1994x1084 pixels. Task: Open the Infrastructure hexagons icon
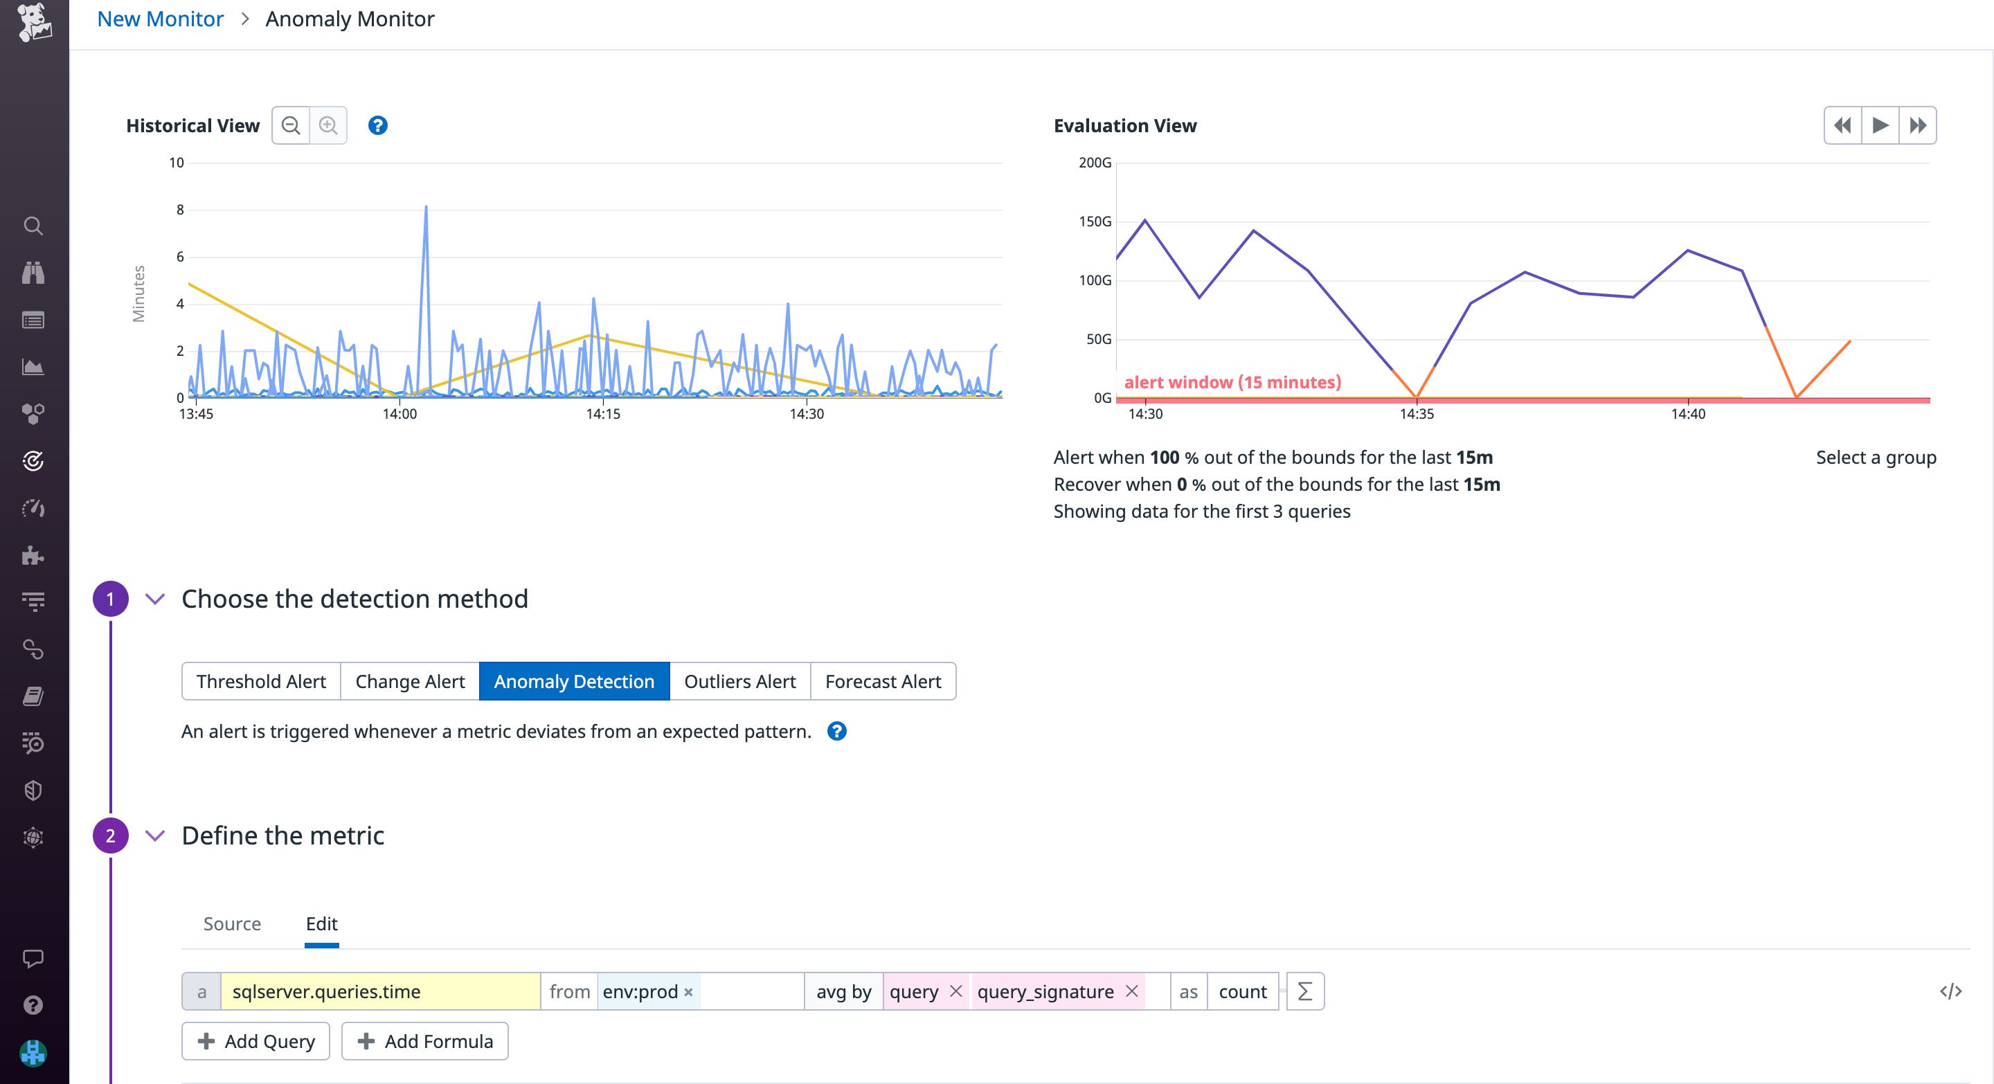(x=34, y=413)
